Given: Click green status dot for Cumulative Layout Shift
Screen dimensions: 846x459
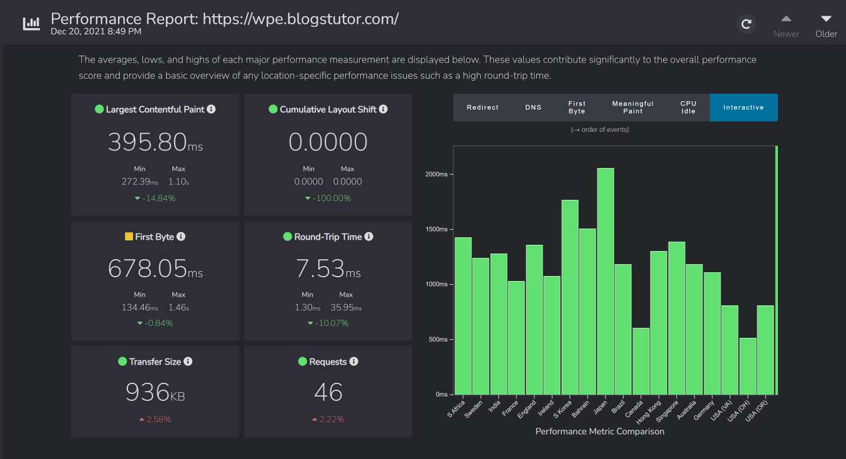Looking at the screenshot, I should (273, 109).
